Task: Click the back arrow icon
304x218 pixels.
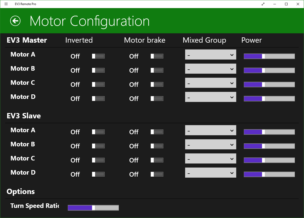Action: 15,21
